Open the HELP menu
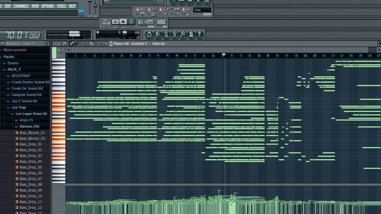Image resolution: width=381 pixels, height=214 pixels. click(x=72, y=6)
